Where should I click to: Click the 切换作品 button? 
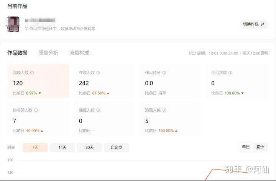click(254, 24)
